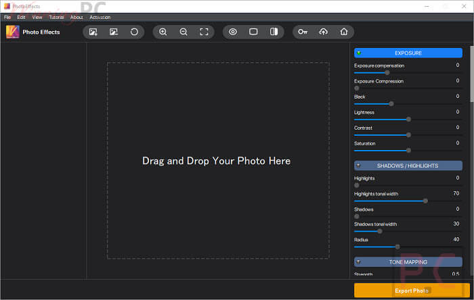
Task: Click the Photo Effects logo icon
Action: click(x=12, y=32)
